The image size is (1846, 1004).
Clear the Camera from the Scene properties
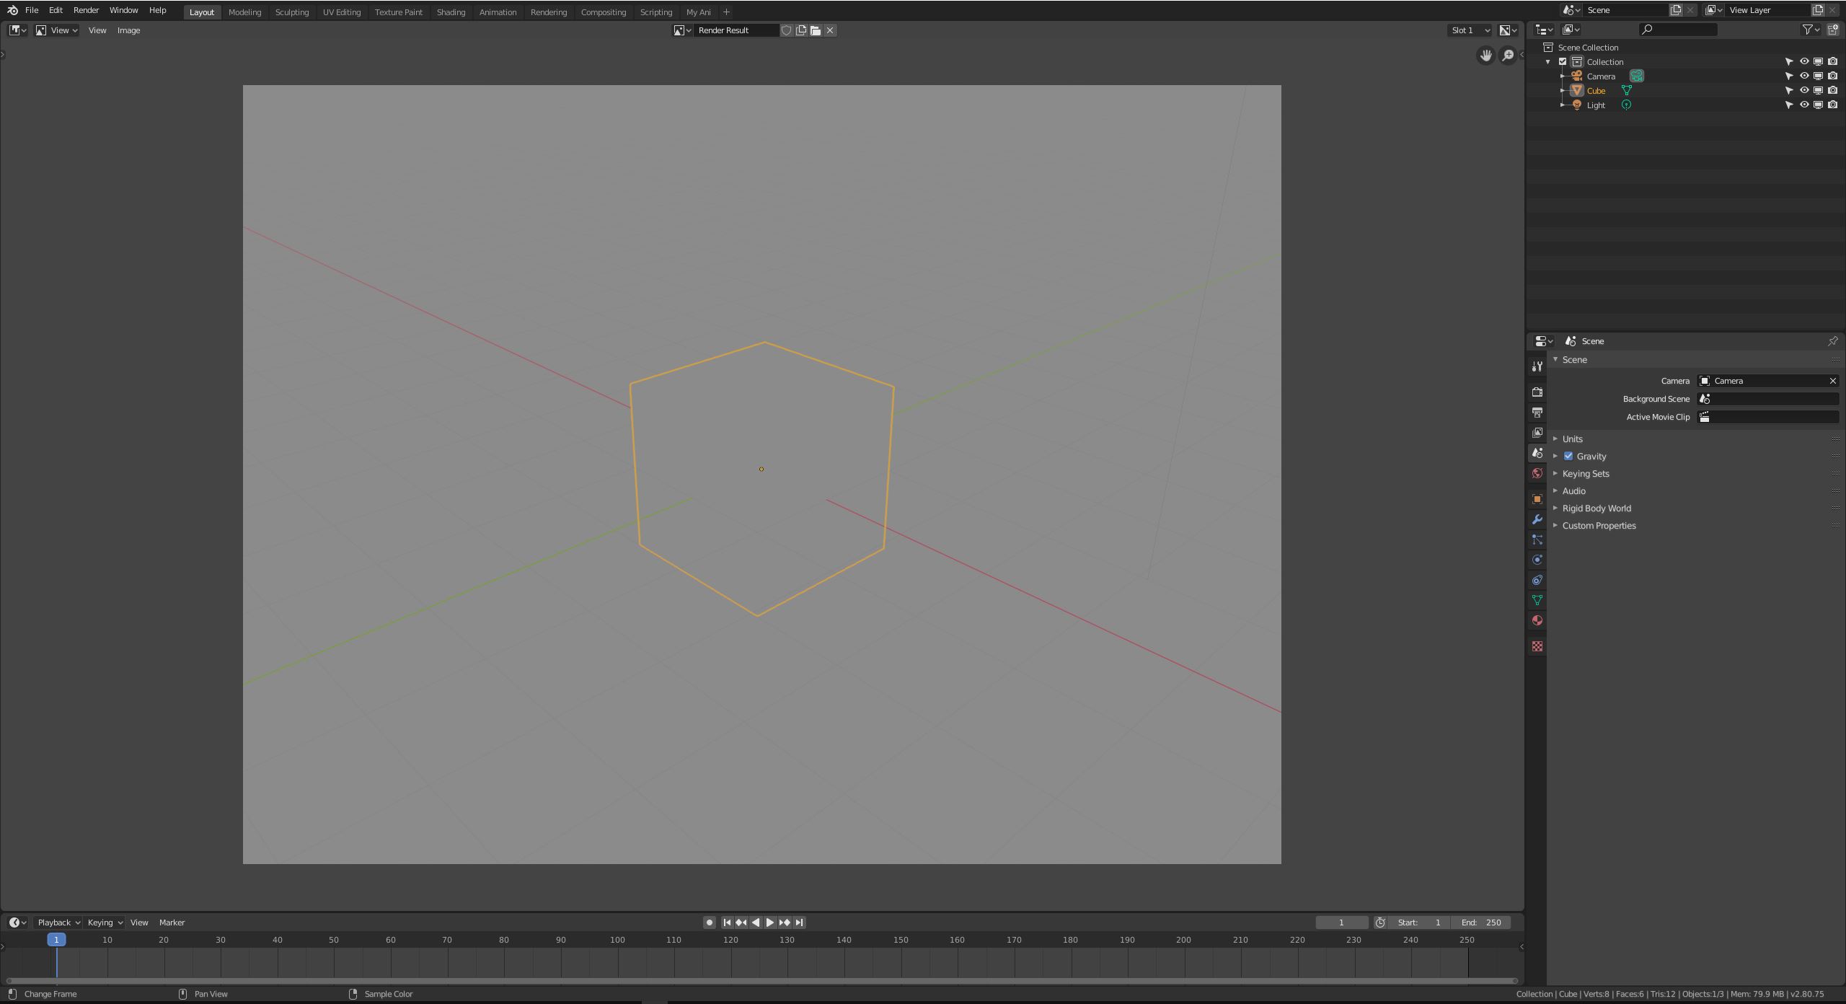coord(1832,380)
